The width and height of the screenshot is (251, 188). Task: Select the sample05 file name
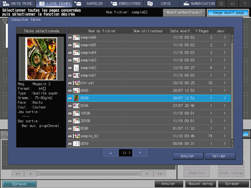click(88, 45)
